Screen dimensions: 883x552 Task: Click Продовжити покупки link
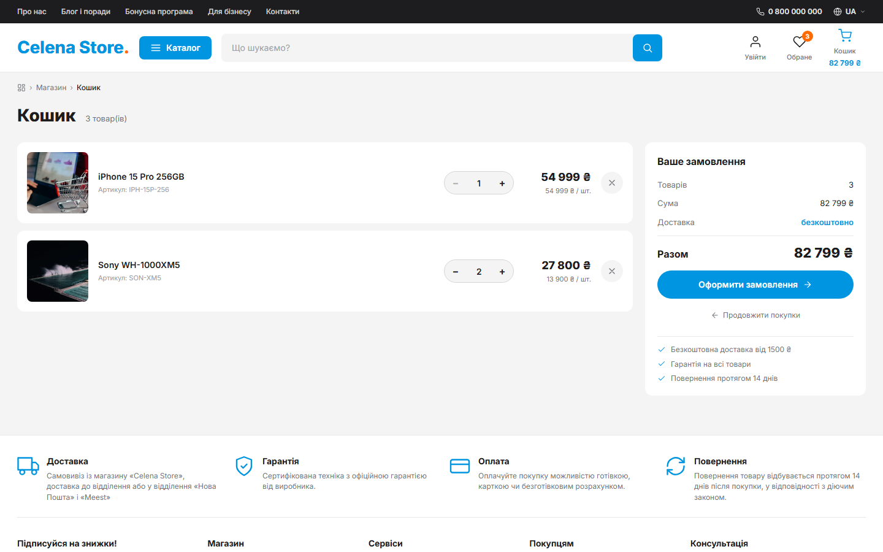point(755,315)
